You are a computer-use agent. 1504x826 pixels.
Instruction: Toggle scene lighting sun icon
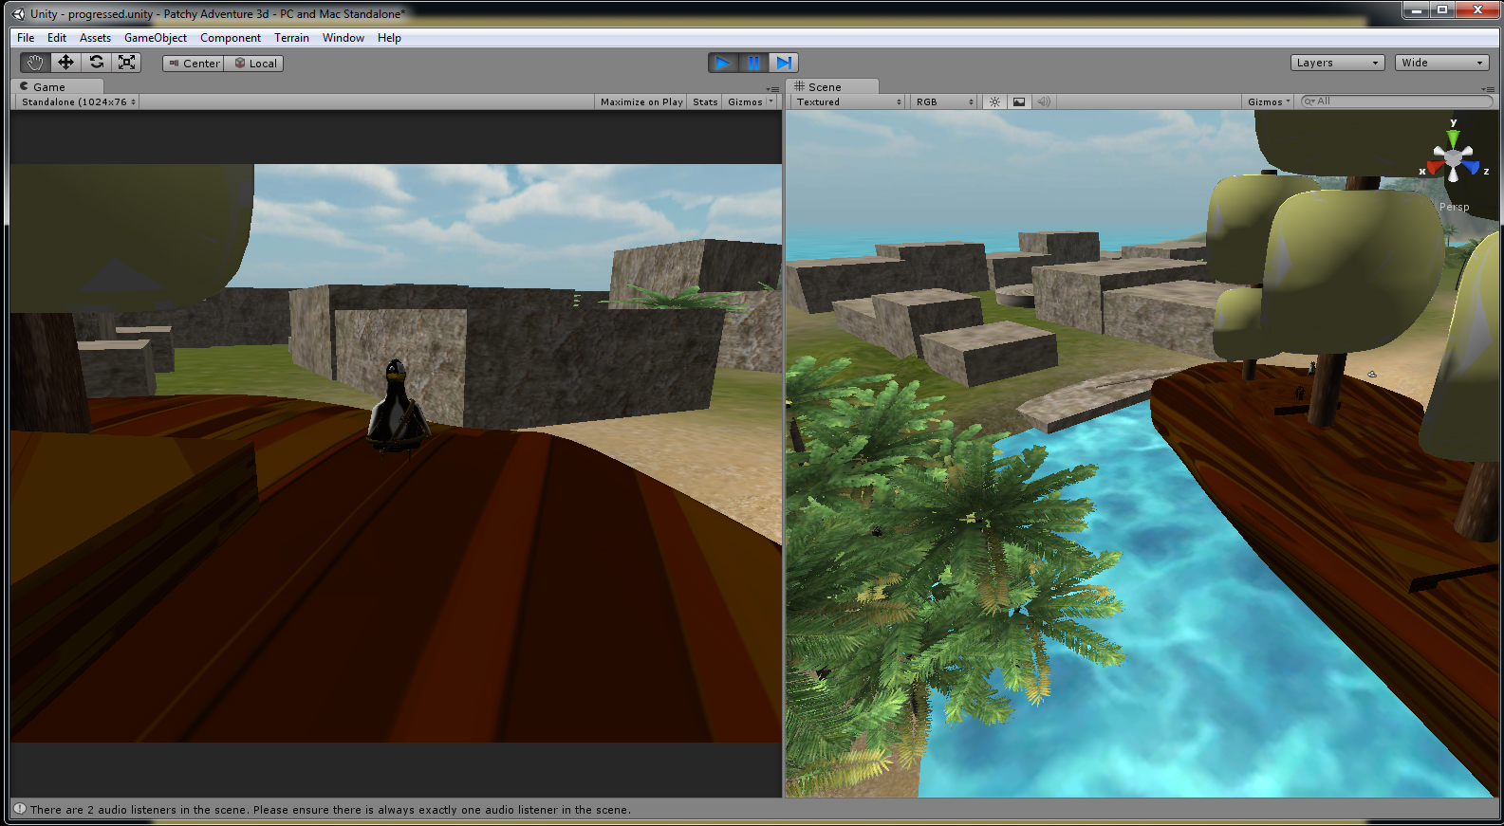(x=994, y=101)
